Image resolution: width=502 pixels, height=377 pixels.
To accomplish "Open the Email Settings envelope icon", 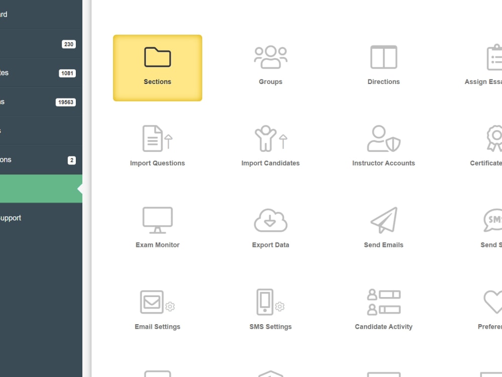I will pyautogui.click(x=157, y=302).
